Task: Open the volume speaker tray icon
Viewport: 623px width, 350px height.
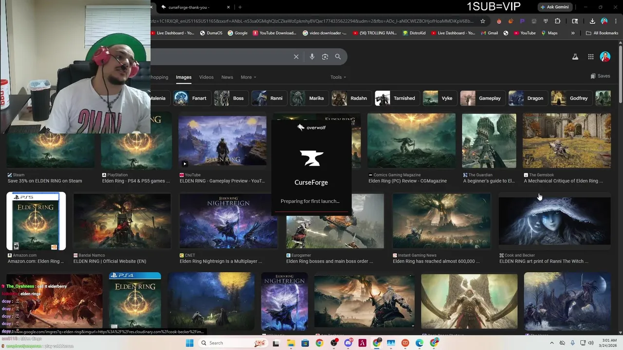Action: [591, 343]
